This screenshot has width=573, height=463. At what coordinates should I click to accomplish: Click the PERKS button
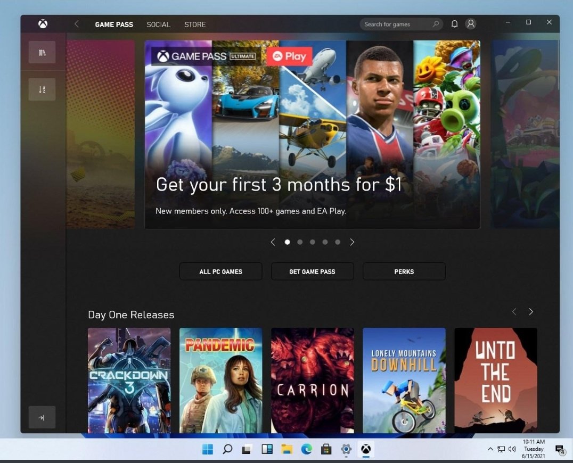pyautogui.click(x=404, y=271)
